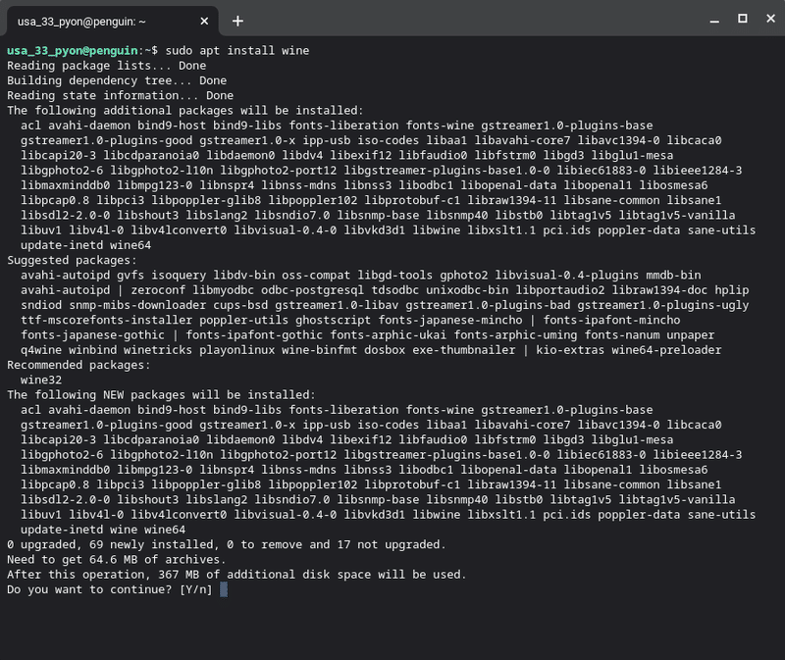The width and height of the screenshot is (785, 660).
Task: Click 'kio-extras' in suggested packages
Action: coord(570,350)
